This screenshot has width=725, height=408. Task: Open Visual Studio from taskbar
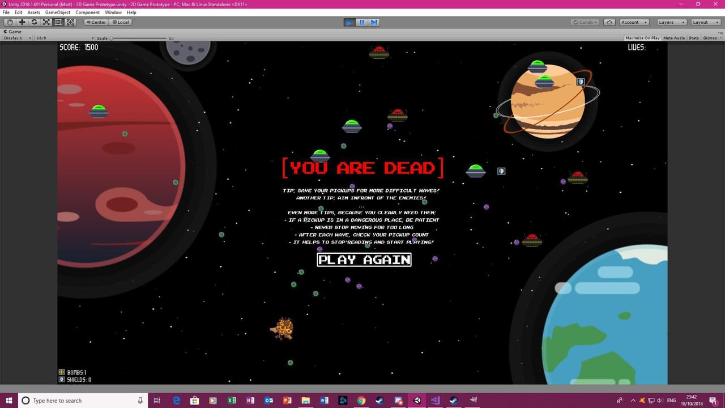pyautogui.click(x=435, y=401)
